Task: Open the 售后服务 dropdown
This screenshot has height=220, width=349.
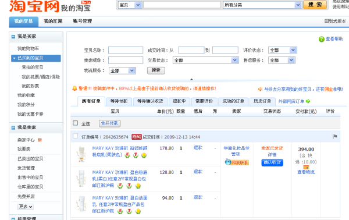Action: [x=282, y=61]
